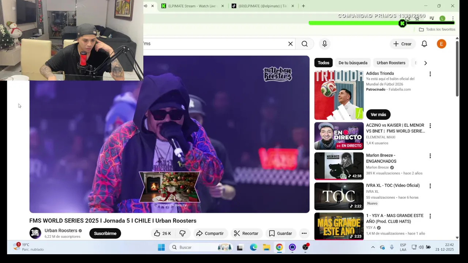Open the ELEMENTAL MAXI channel name
This screenshot has height=263, width=468.
(381, 137)
